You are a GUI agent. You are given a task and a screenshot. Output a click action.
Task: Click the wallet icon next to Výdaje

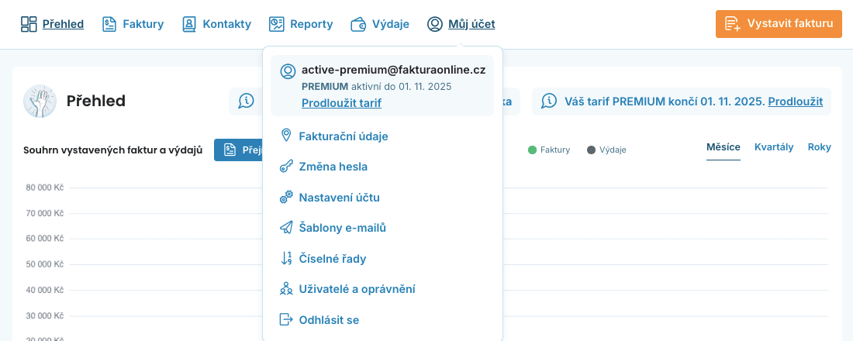tap(358, 24)
